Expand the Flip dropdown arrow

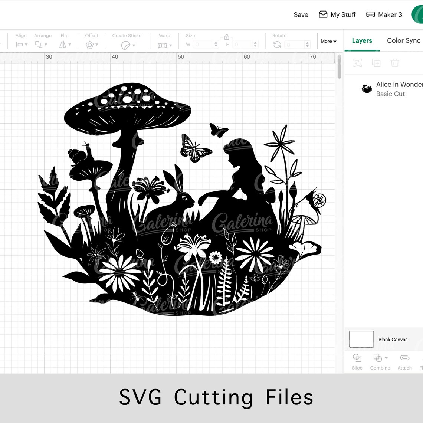coord(70,45)
